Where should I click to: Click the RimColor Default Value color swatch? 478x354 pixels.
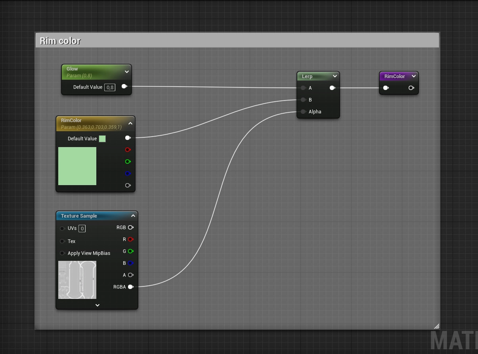(x=102, y=139)
